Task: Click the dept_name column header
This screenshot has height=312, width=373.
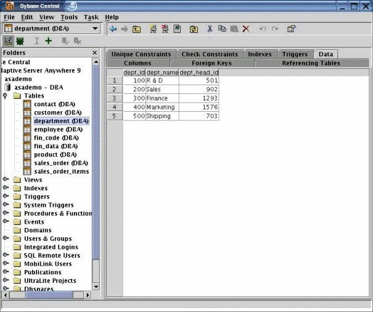Action: (162, 72)
